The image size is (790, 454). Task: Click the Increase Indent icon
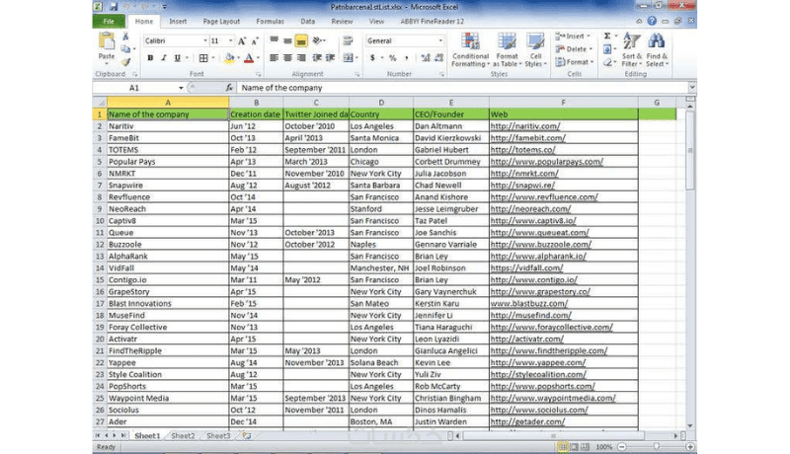(x=331, y=58)
